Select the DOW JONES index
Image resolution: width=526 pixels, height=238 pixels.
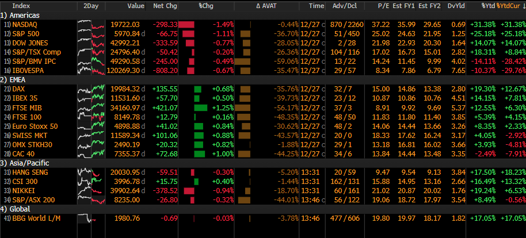(30, 43)
